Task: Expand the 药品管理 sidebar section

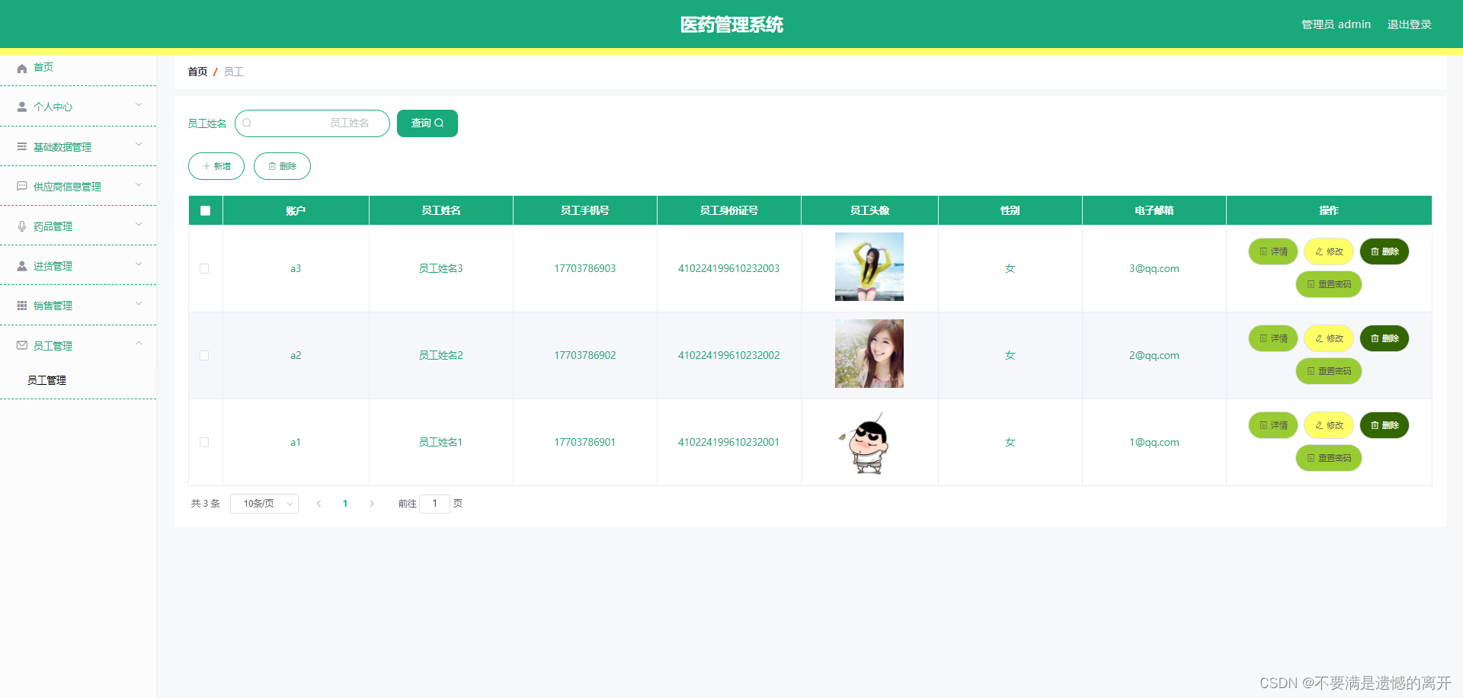Action: click(78, 226)
